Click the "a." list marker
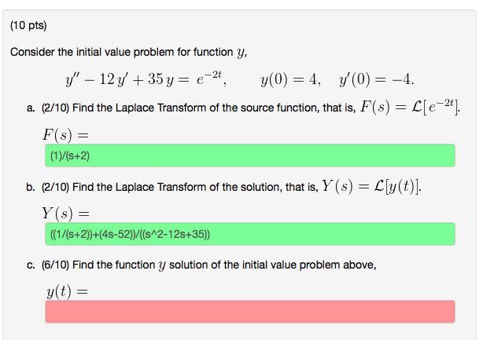The width and height of the screenshot is (483, 340). (x=31, y=108)
